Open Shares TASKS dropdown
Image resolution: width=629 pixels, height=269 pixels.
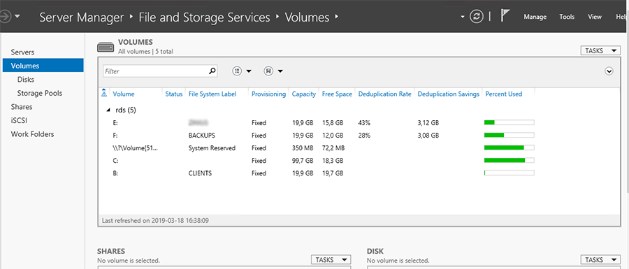pos(331,260)
